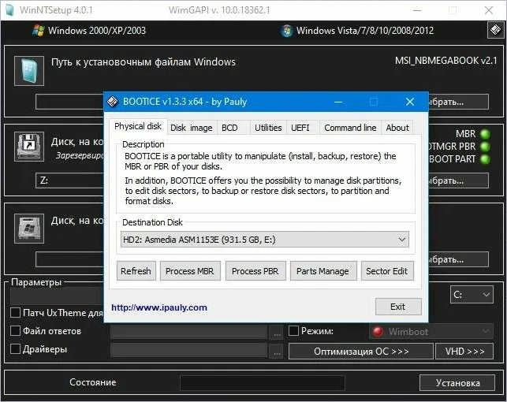The height and width of the screenshot is (402, 507).
Task: Click the installation drive disk icon
Action: pyautogui.click(x=29, y=229)
